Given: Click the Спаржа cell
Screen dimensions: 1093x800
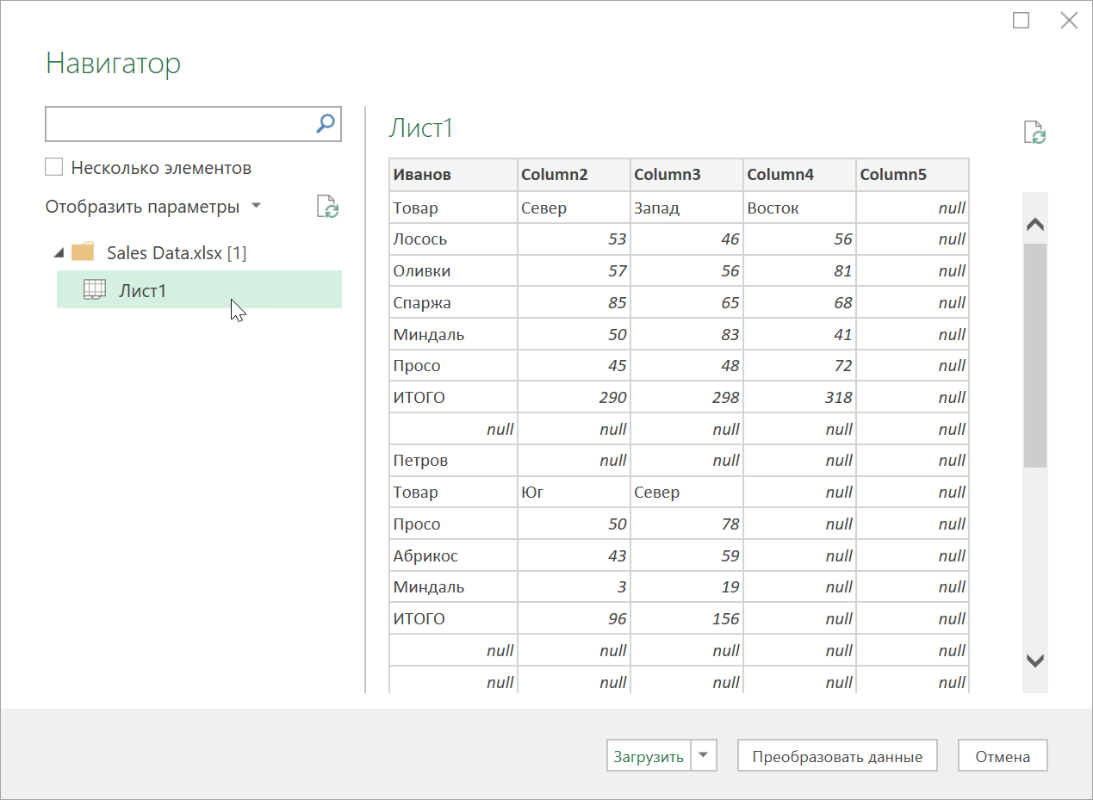Looking at the screenshot, I should click(x=453, y=303).
